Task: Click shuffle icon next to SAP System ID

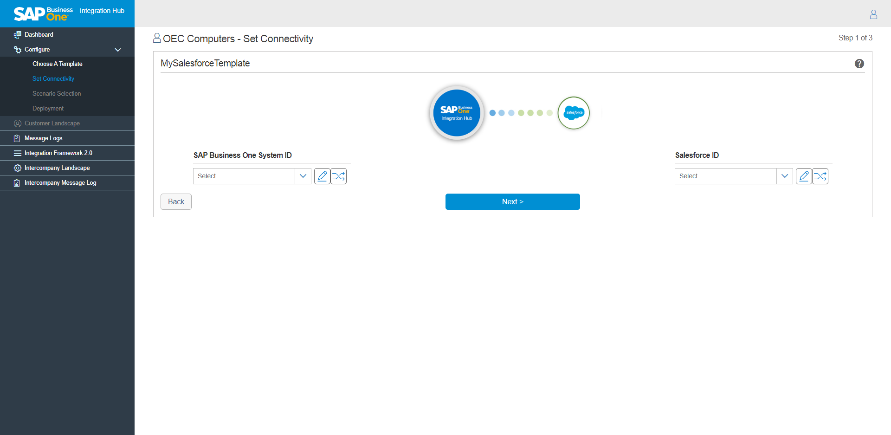Action: click(339, 176)
